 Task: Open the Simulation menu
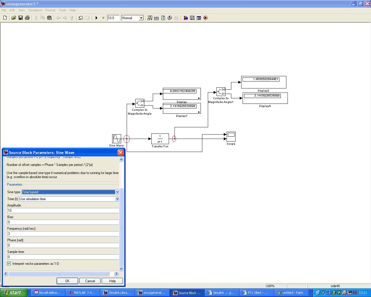[x=35, y=10]
